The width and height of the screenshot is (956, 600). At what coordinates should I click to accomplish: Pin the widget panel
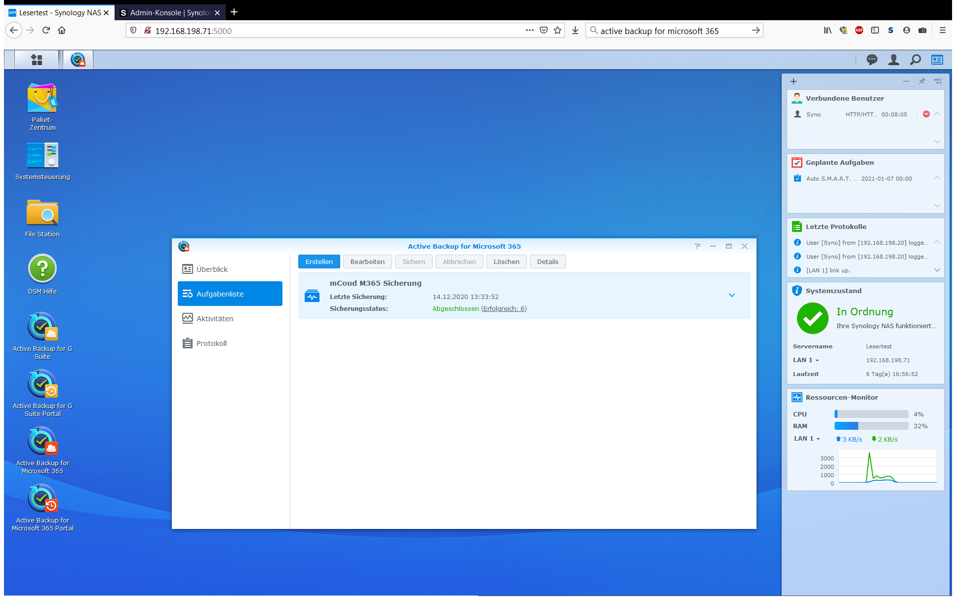click(x=921, y=81)
